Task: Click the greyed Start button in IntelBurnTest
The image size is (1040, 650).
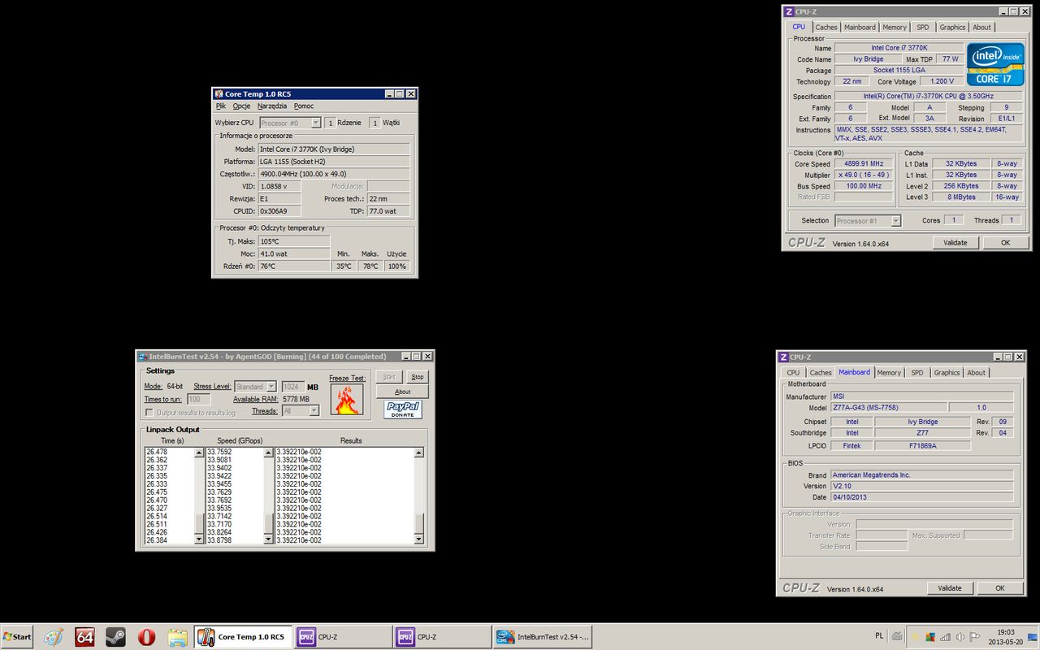Action: [389, 377]
